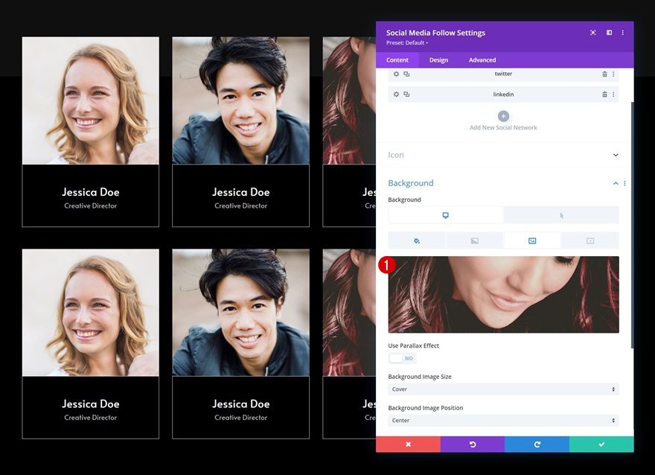Select the desktop responsive view icon
Image resolution: width=655 pixels, height=475 pixels.
point(446,214)
